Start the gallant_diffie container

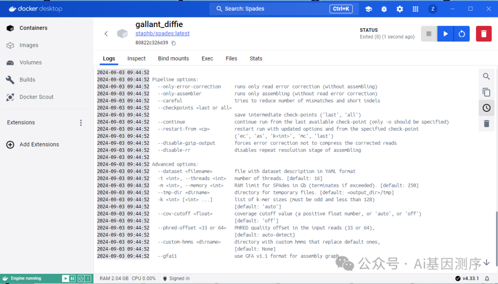(445, 34)
